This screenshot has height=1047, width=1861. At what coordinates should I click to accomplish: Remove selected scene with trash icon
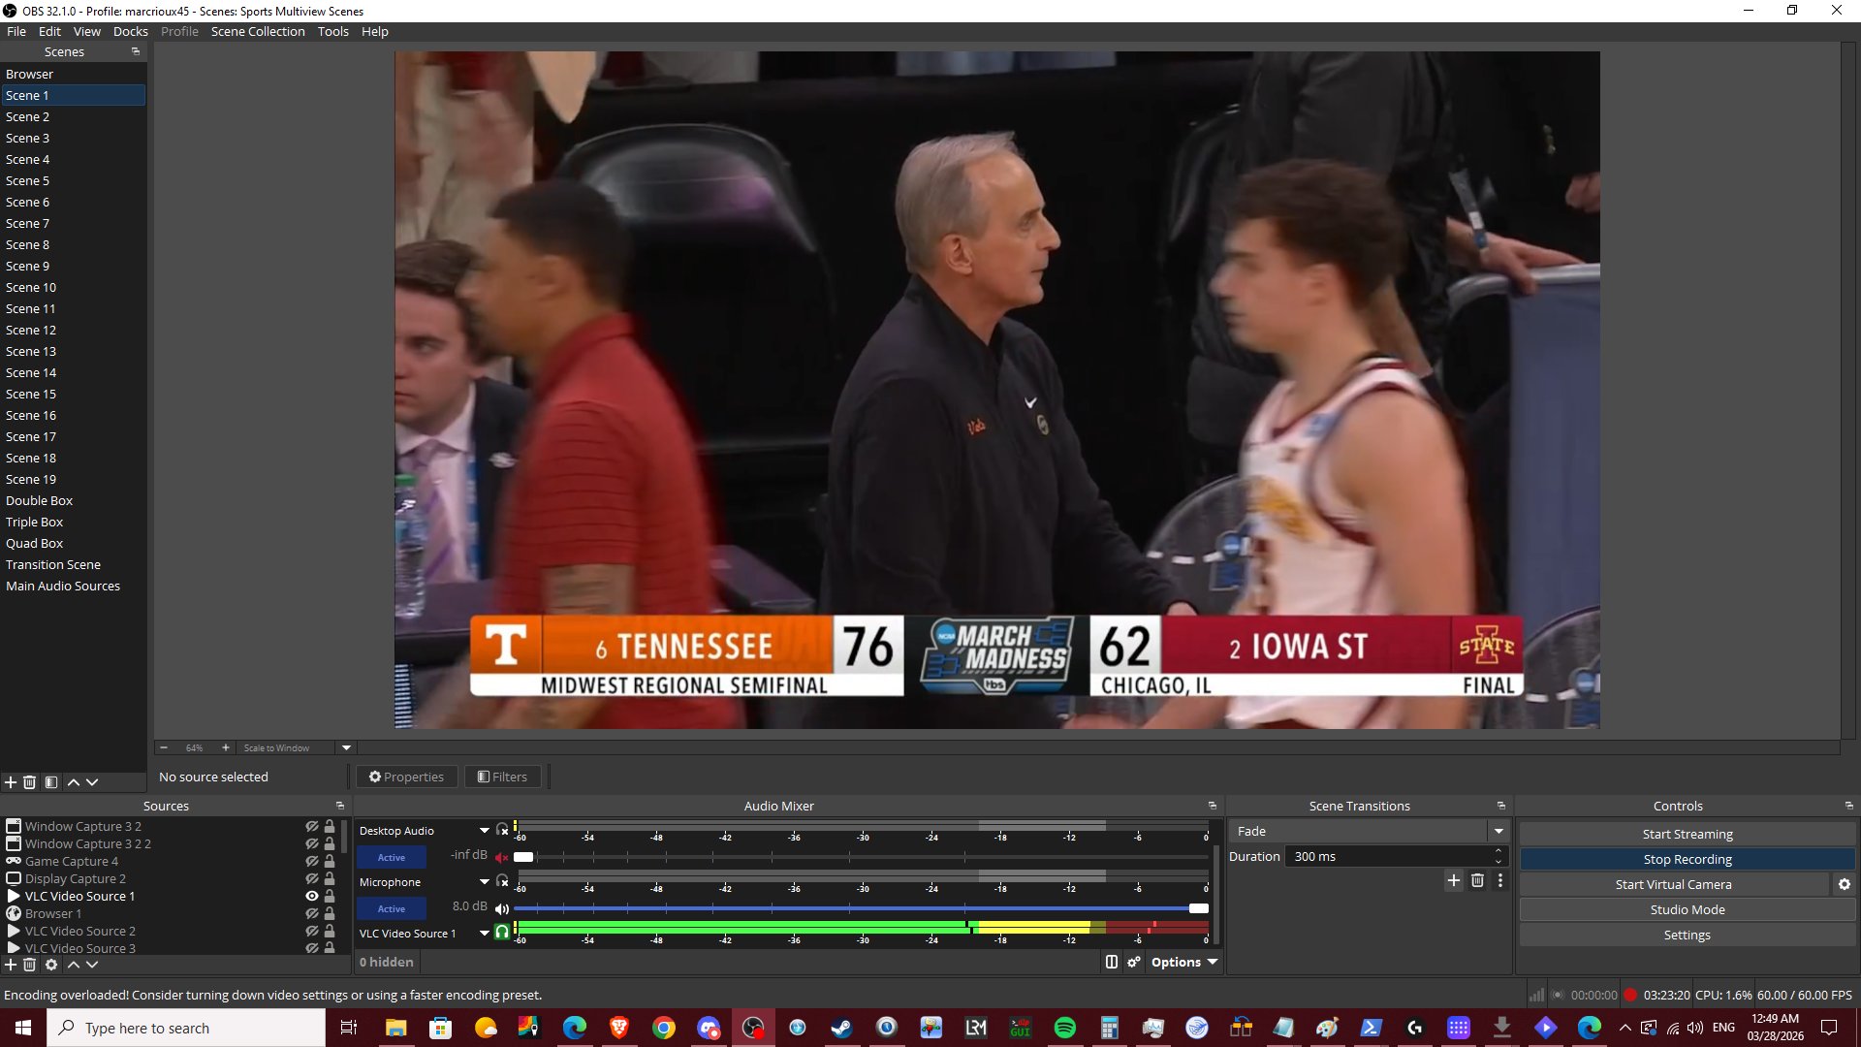pos(29,782)
